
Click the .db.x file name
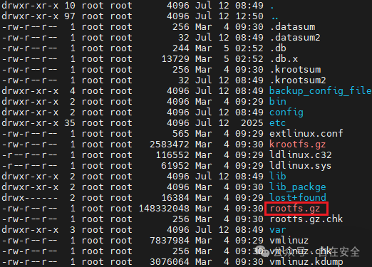click(284, 59)
